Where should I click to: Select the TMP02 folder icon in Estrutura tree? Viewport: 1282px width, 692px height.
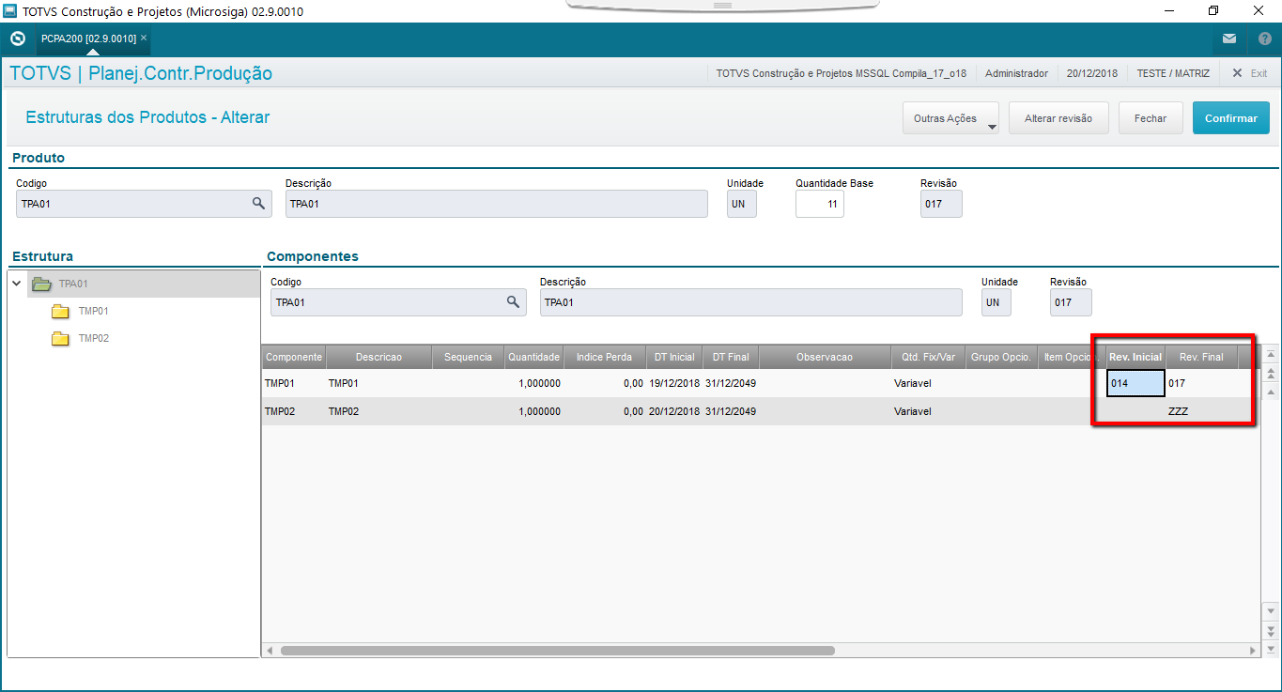pyautogui.click(x=60, y=339)
